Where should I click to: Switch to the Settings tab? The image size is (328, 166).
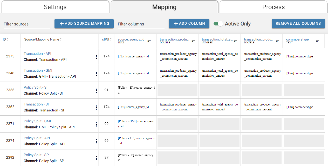pos(55,7)
